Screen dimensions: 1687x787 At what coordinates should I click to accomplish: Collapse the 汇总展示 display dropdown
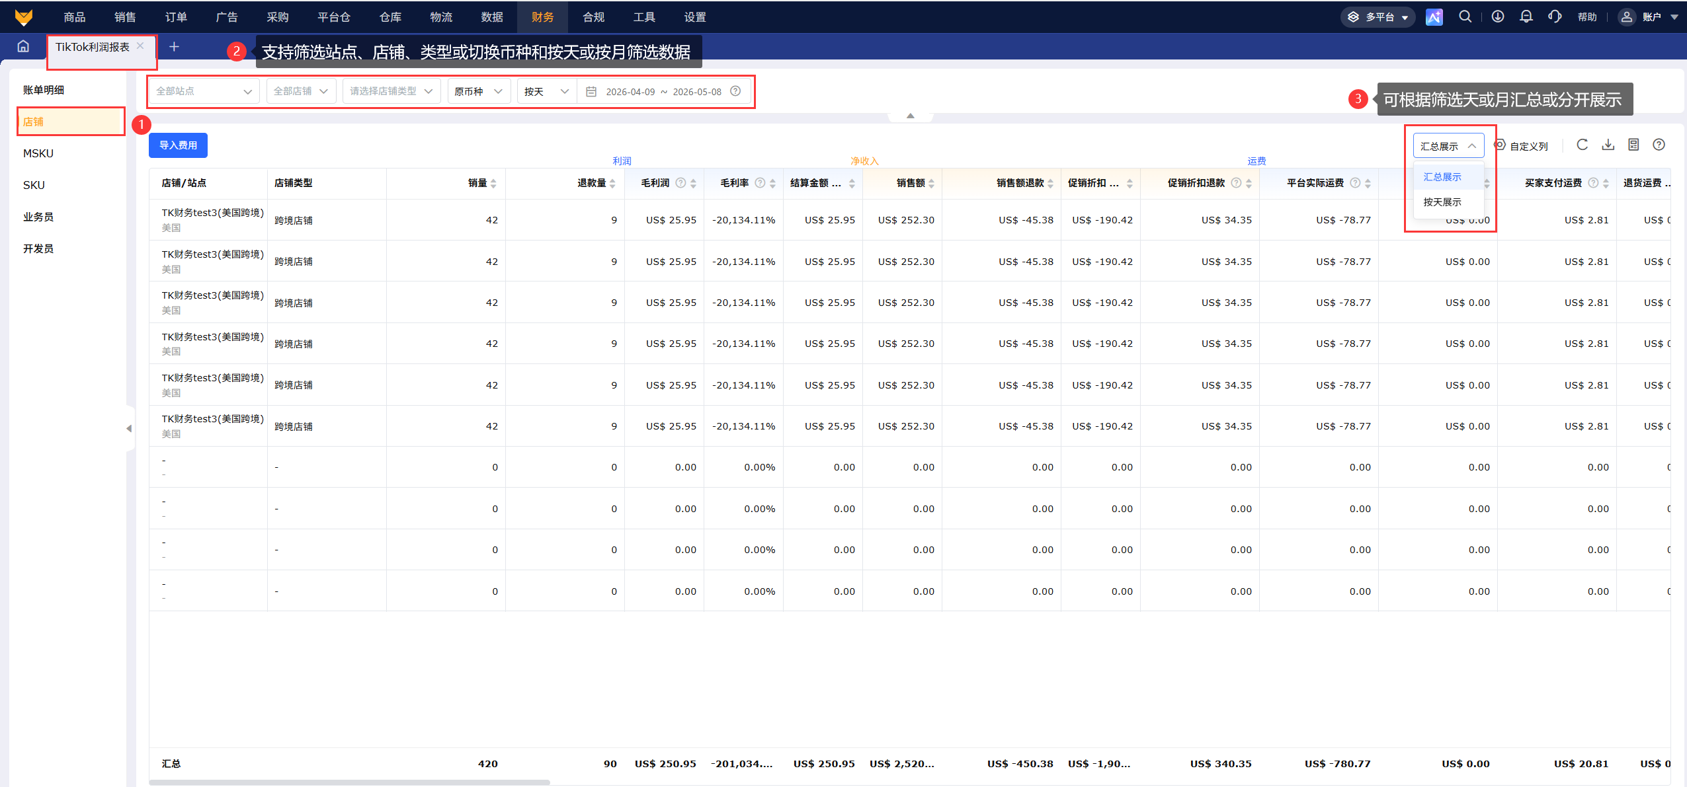click(x=1448, y=146)
